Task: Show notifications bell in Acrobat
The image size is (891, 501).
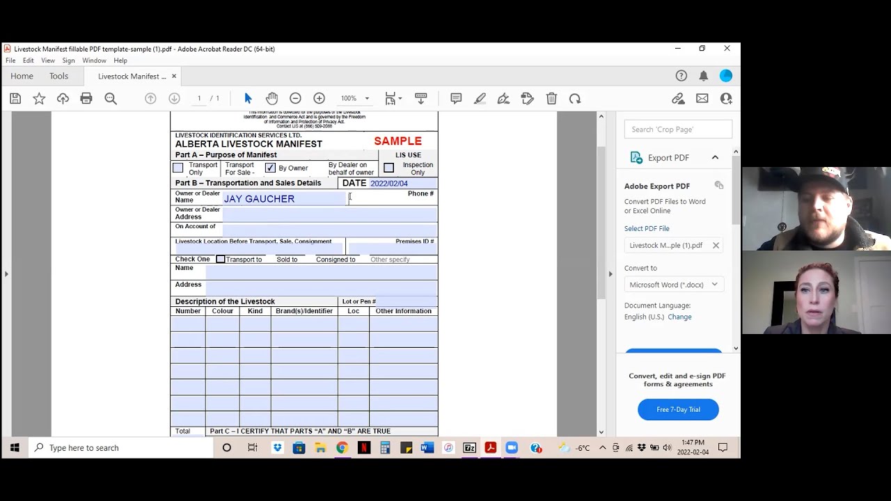Action: pos(704,76)
